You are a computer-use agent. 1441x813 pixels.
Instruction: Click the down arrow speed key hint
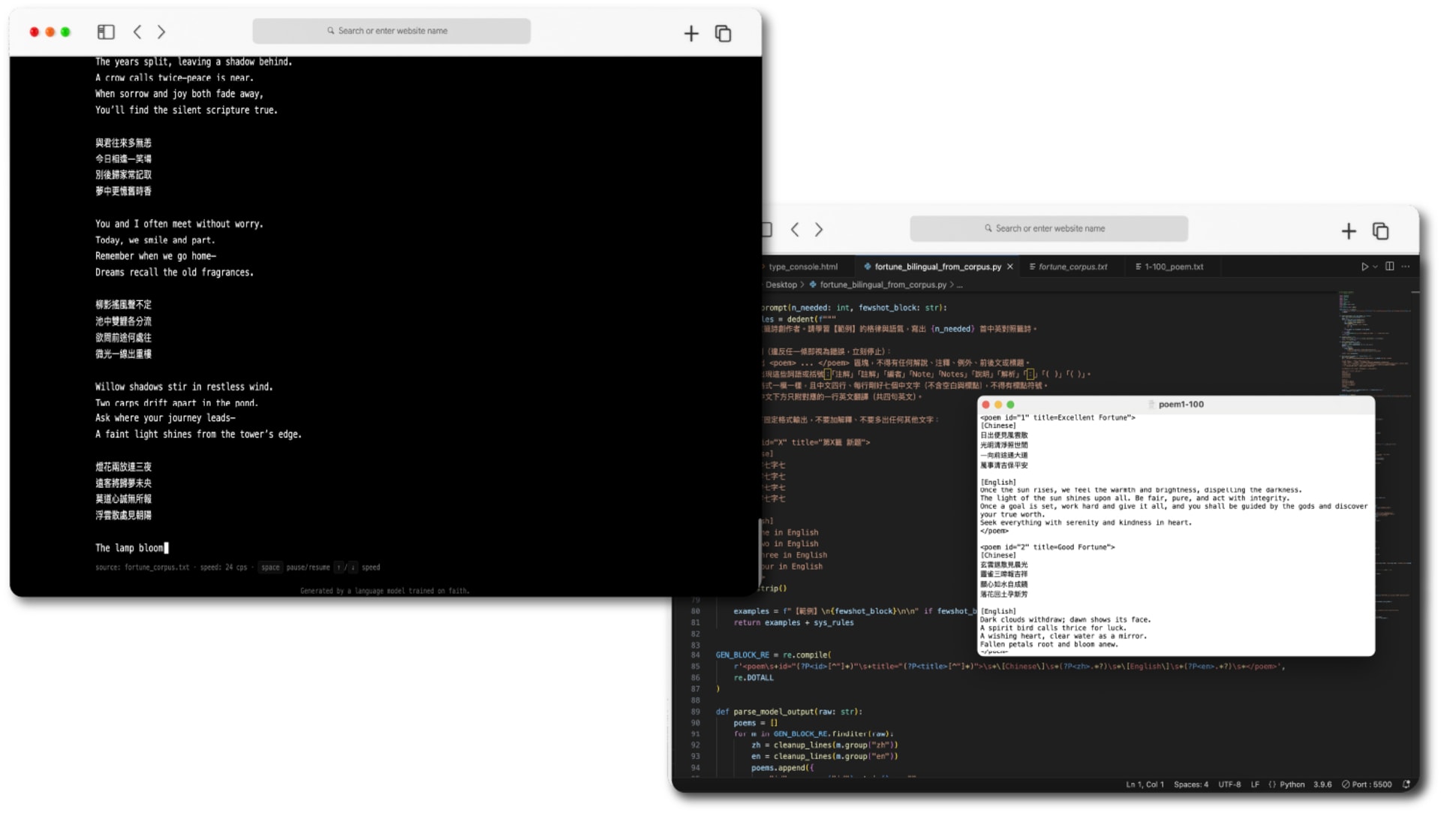click(x=353, y=568)
